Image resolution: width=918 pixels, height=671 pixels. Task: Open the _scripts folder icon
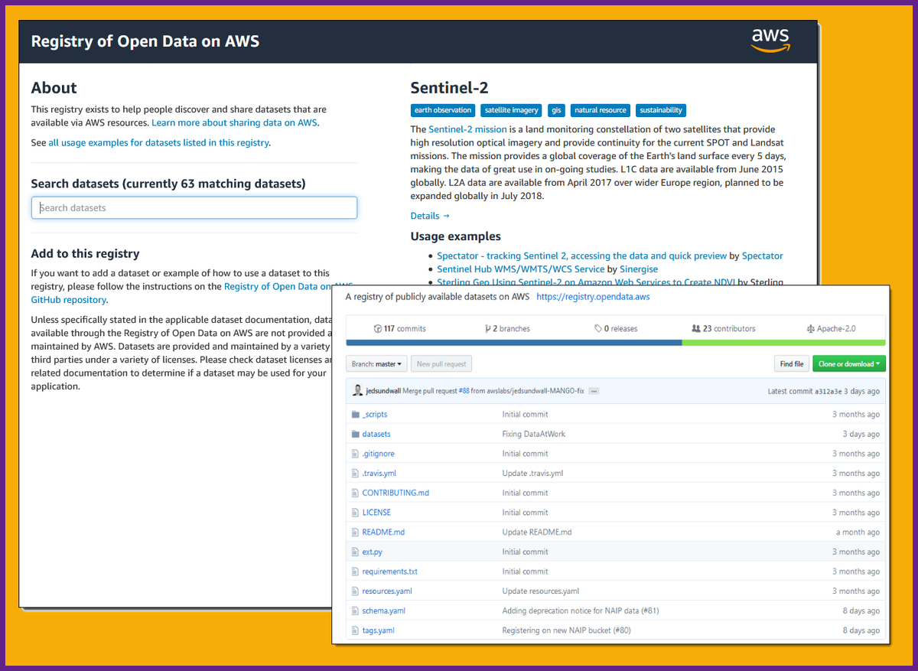(x=355, y=414)
